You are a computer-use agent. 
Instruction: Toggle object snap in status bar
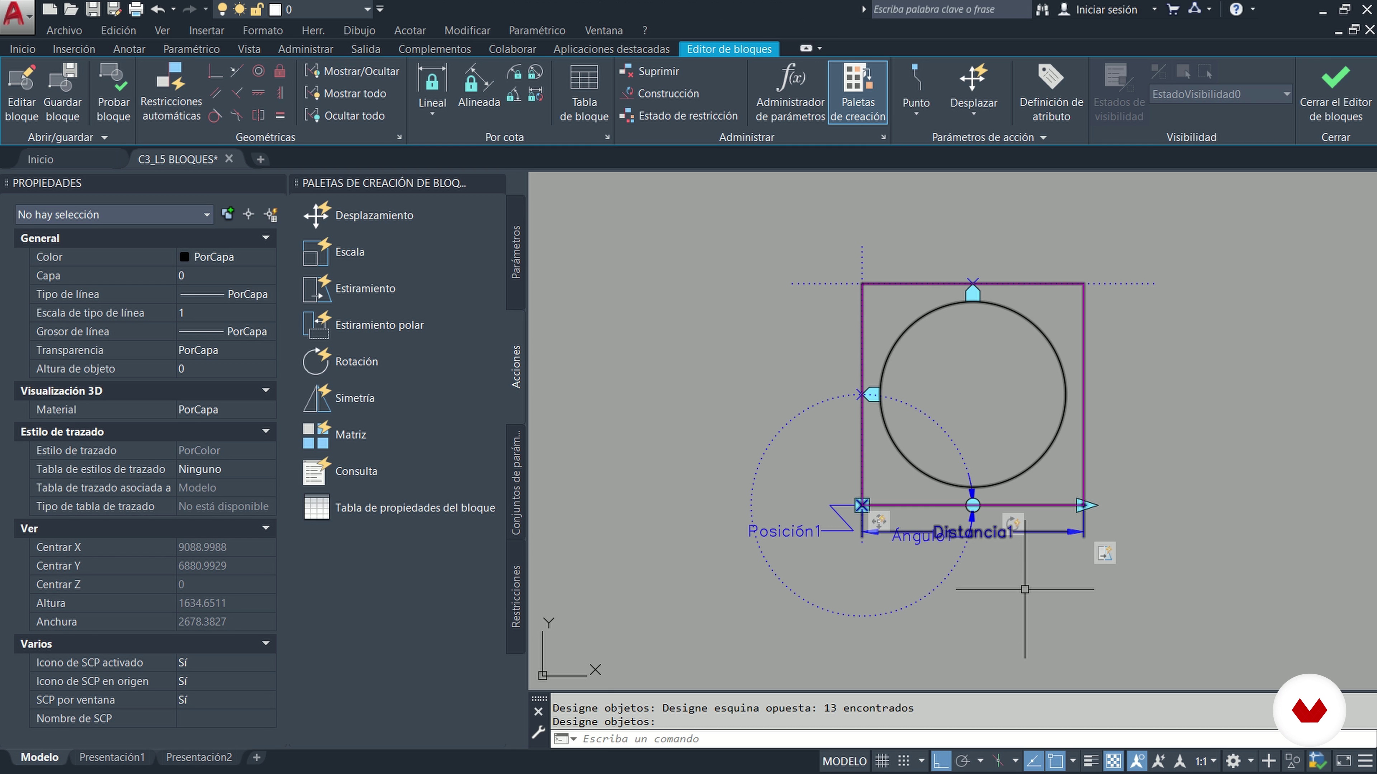pyautogui.click(x=1055, y=761)
